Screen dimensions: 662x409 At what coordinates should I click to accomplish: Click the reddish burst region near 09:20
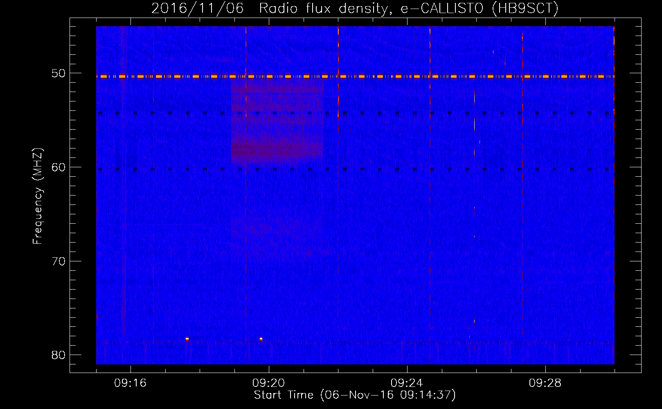(277, 121)
